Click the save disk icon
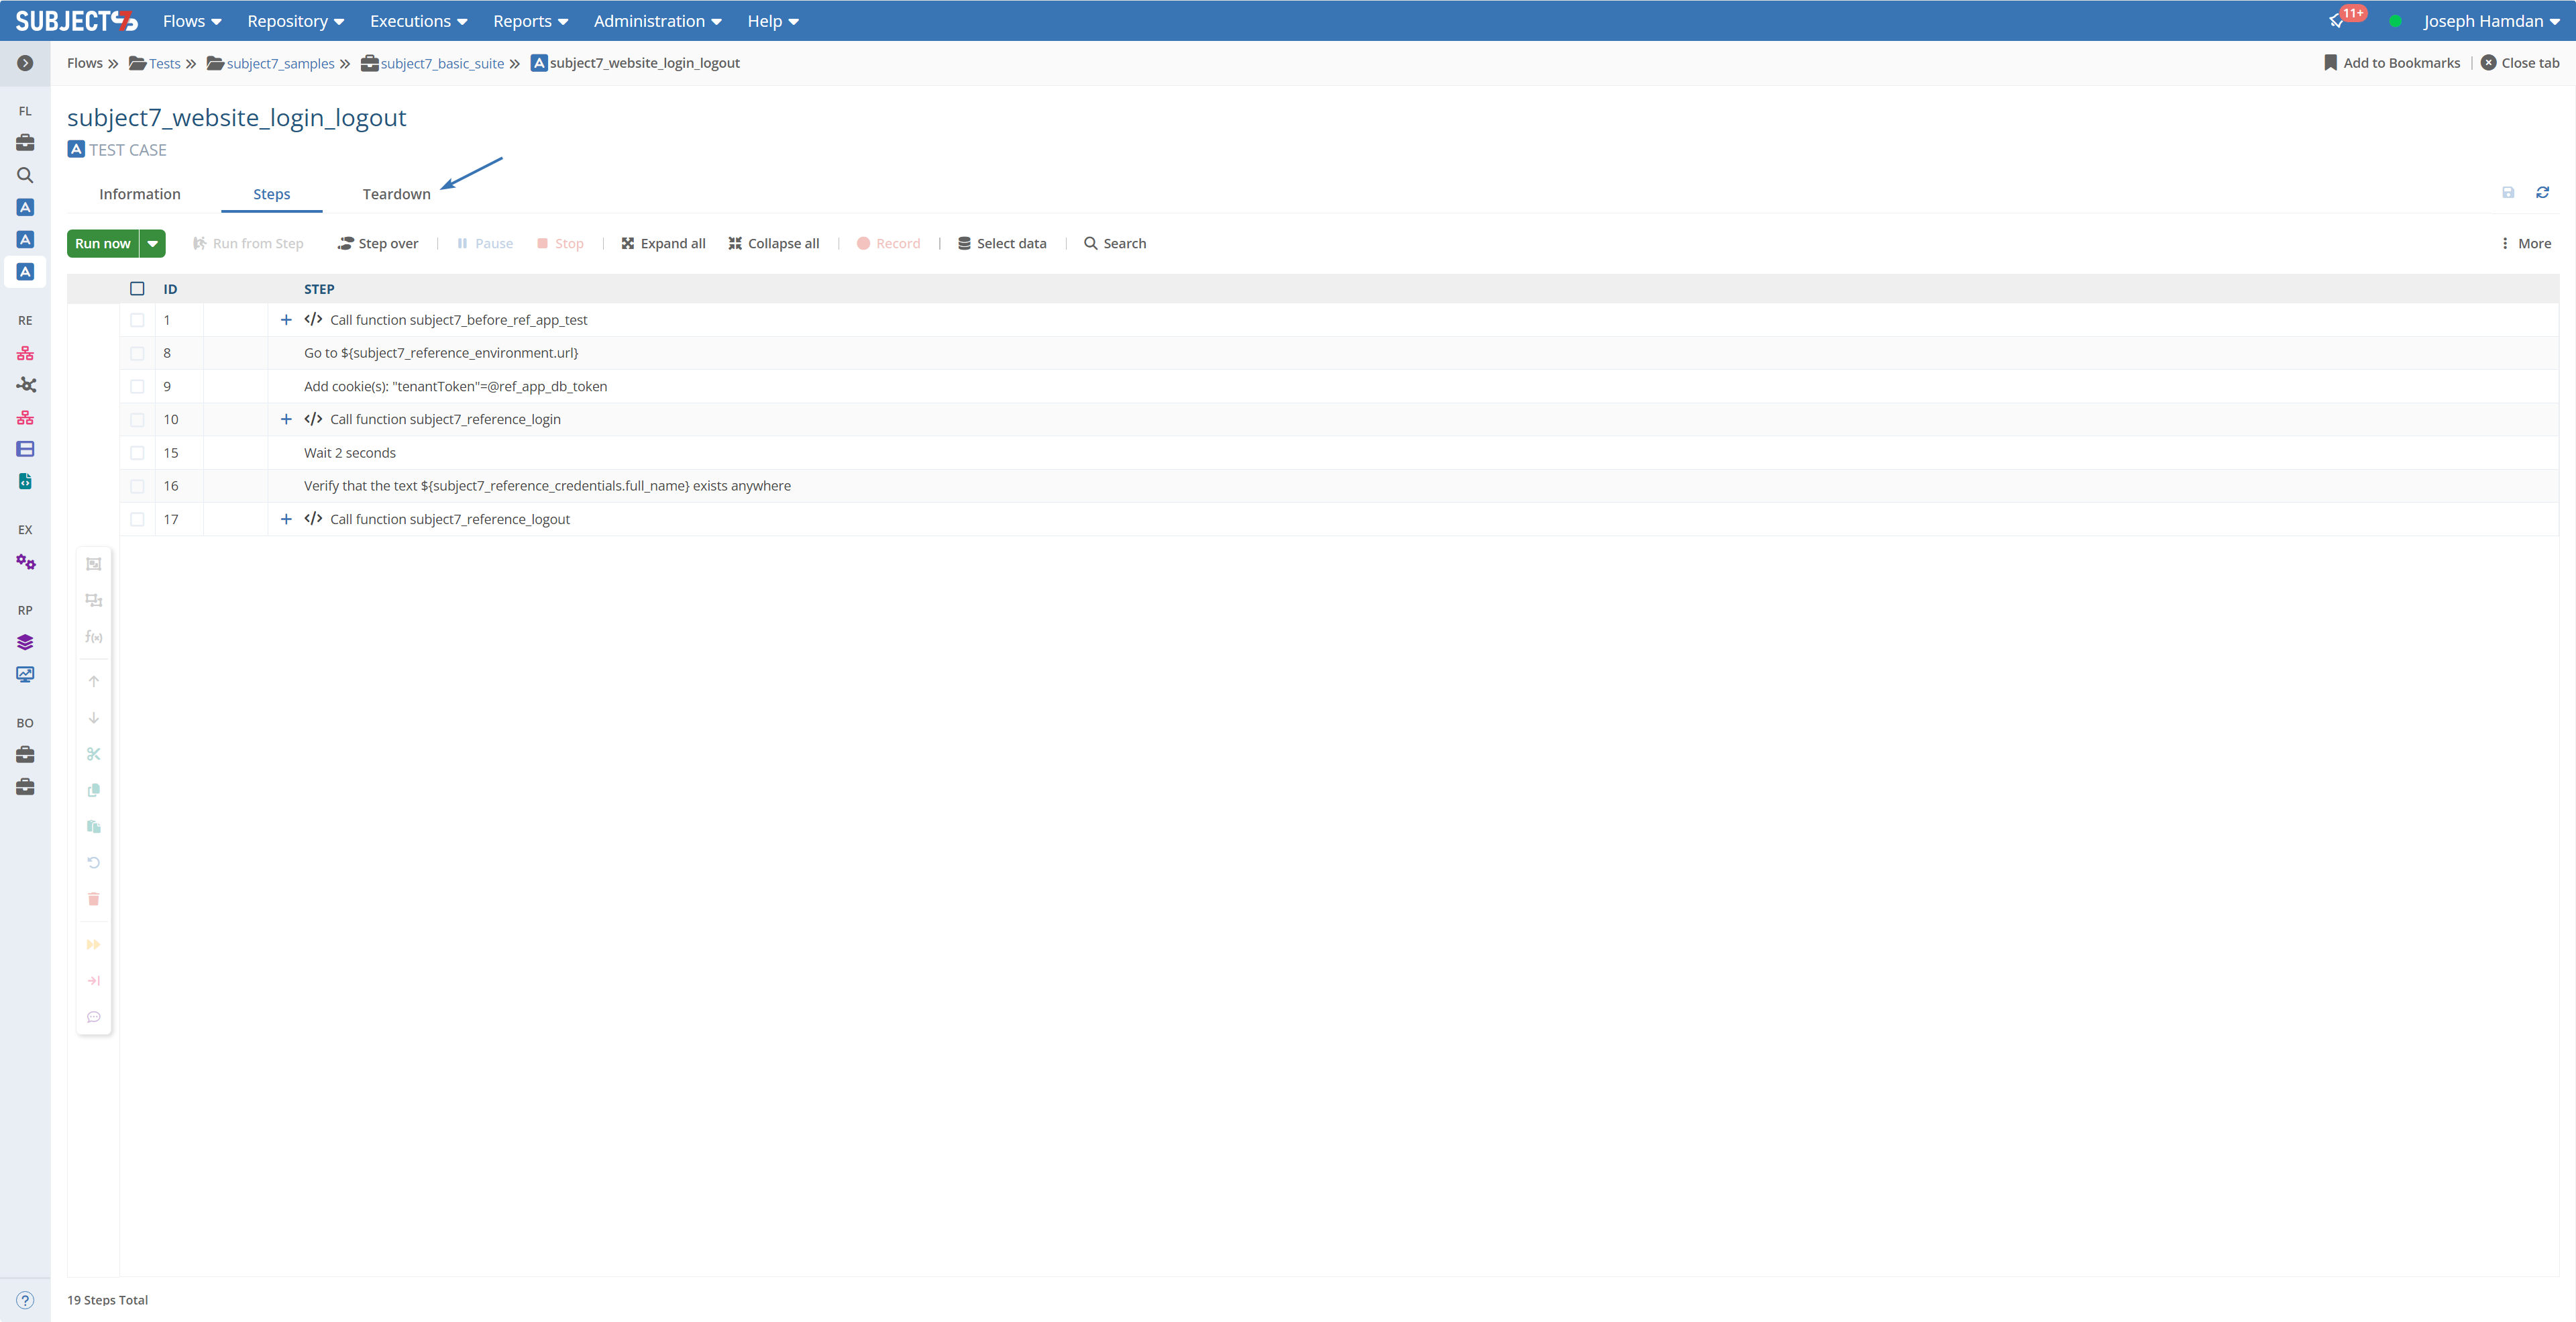The image size is (2576, 1322). pos(2508,192)
